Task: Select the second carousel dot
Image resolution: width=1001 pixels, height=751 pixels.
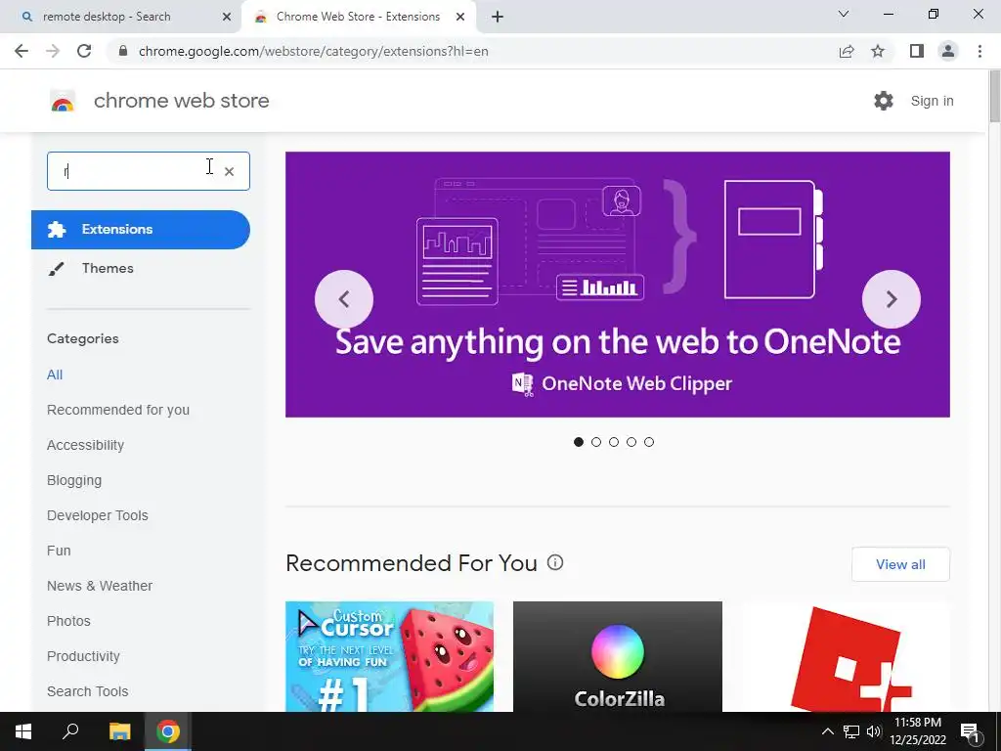Action: (x=596, y=442)
